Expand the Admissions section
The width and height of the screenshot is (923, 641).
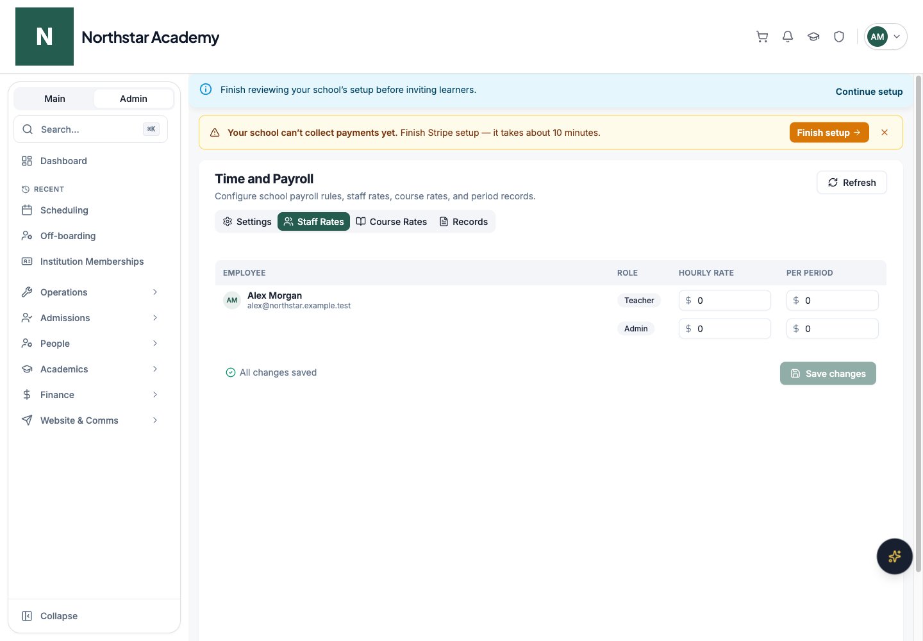(90, 318)
